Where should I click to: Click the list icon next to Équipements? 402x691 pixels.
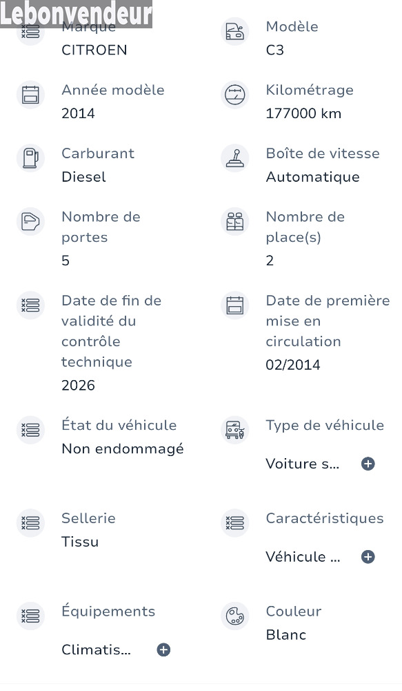(x=31, y=616)
